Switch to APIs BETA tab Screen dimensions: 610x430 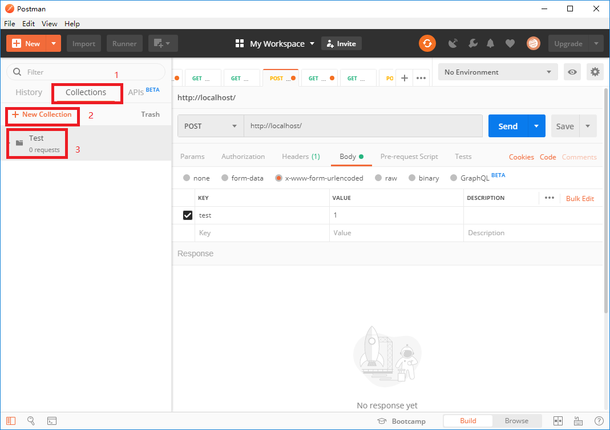[144, 92]
